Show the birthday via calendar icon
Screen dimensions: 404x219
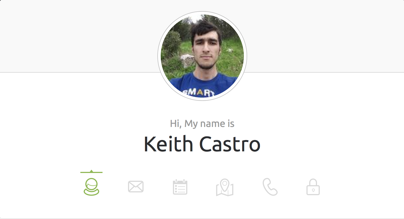[180, 187]
